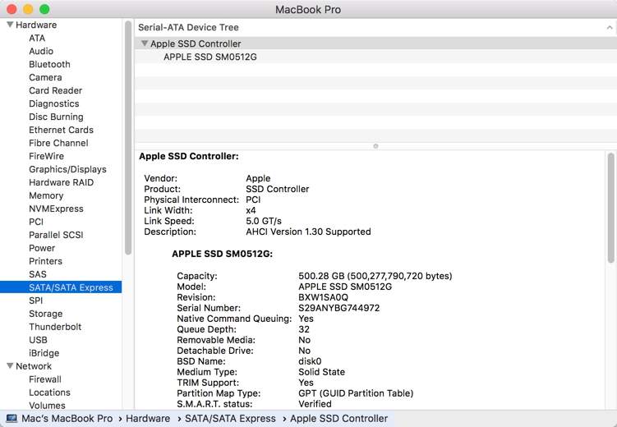617x427 pixels.
Task: Collapse the Hardware section triangle
Action: 9,25
